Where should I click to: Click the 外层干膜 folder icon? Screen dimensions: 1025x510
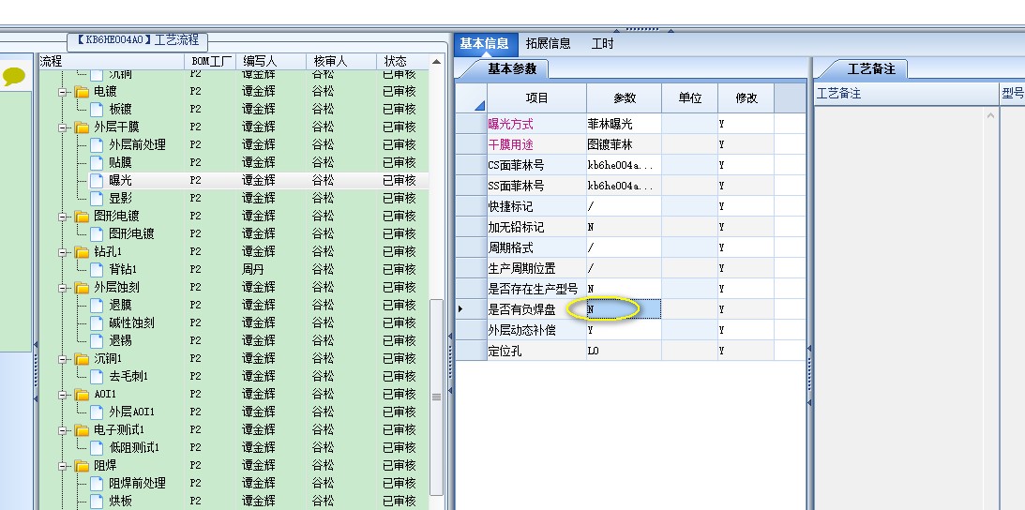(x=82, y=127)
